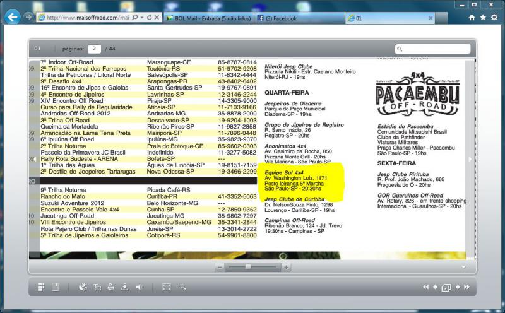Jump to the first page
Screen dimensions: 505x313
coord(425,287)
